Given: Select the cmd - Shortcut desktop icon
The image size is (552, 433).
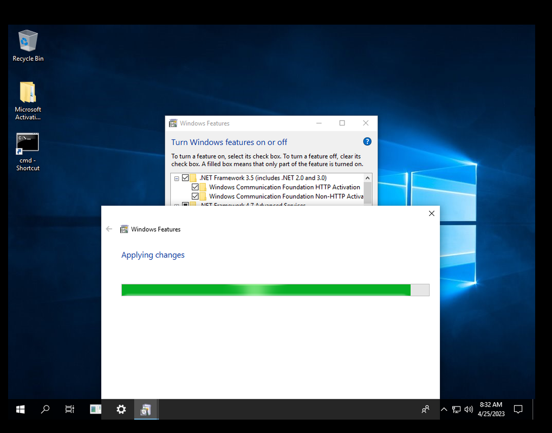Looking at the screenshot, I should (x=28, y=152).
